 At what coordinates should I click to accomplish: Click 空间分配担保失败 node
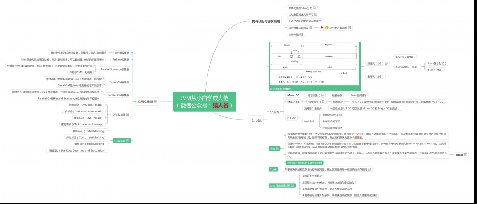[332, 128]
